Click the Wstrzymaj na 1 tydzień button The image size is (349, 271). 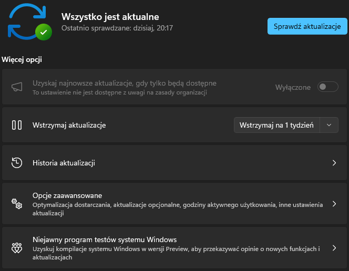click(276, 125)
